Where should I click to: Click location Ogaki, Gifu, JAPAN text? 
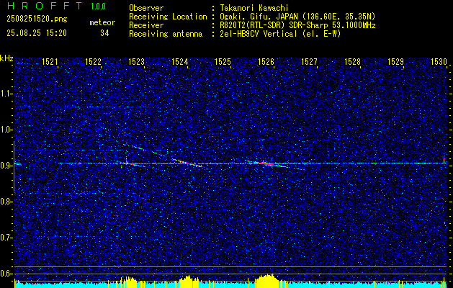coord(297,17)
